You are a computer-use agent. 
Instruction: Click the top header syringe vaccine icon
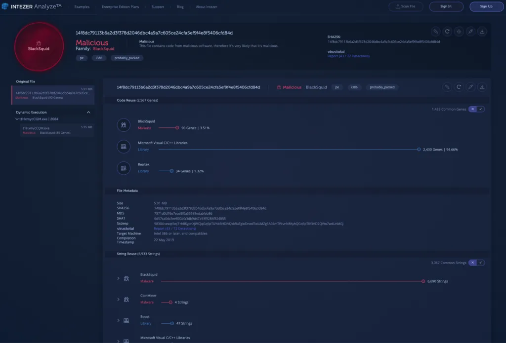(470, 31)
